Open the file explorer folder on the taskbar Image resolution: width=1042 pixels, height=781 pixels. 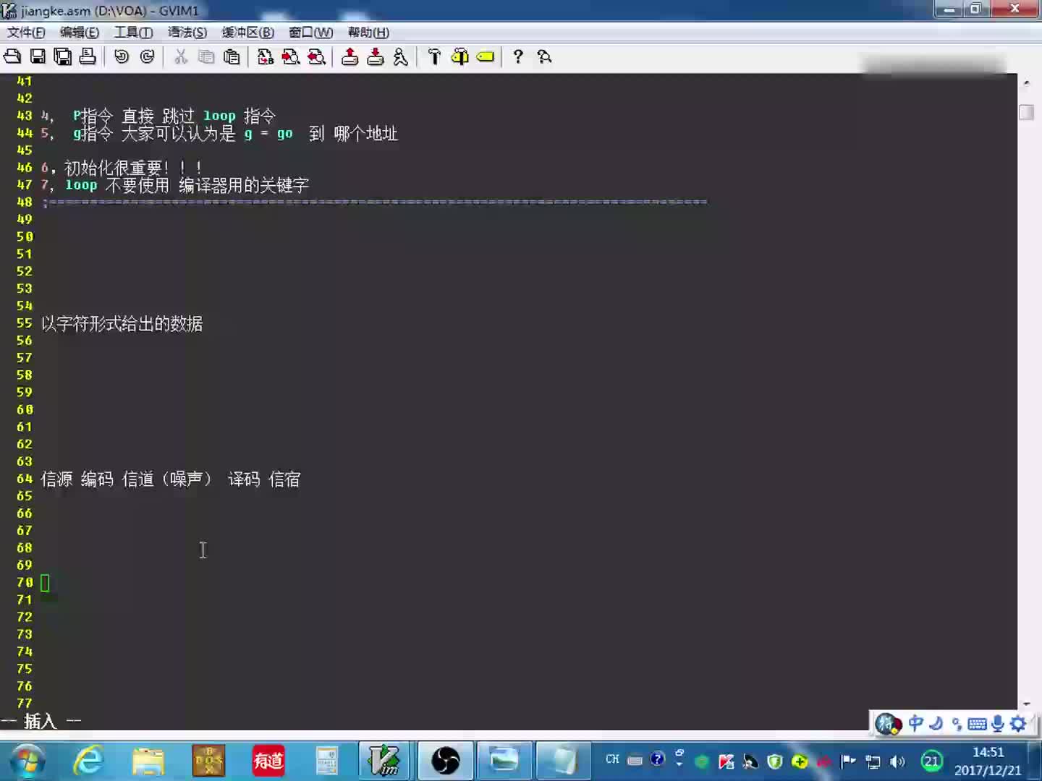148,761
